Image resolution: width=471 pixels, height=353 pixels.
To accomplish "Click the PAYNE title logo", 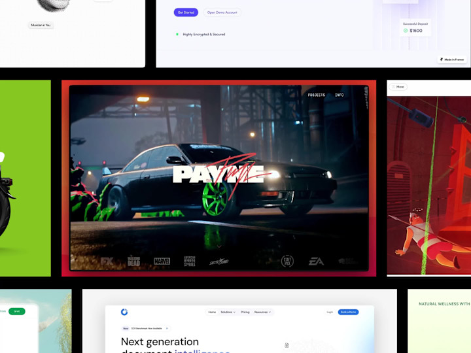I will point(218,174).
